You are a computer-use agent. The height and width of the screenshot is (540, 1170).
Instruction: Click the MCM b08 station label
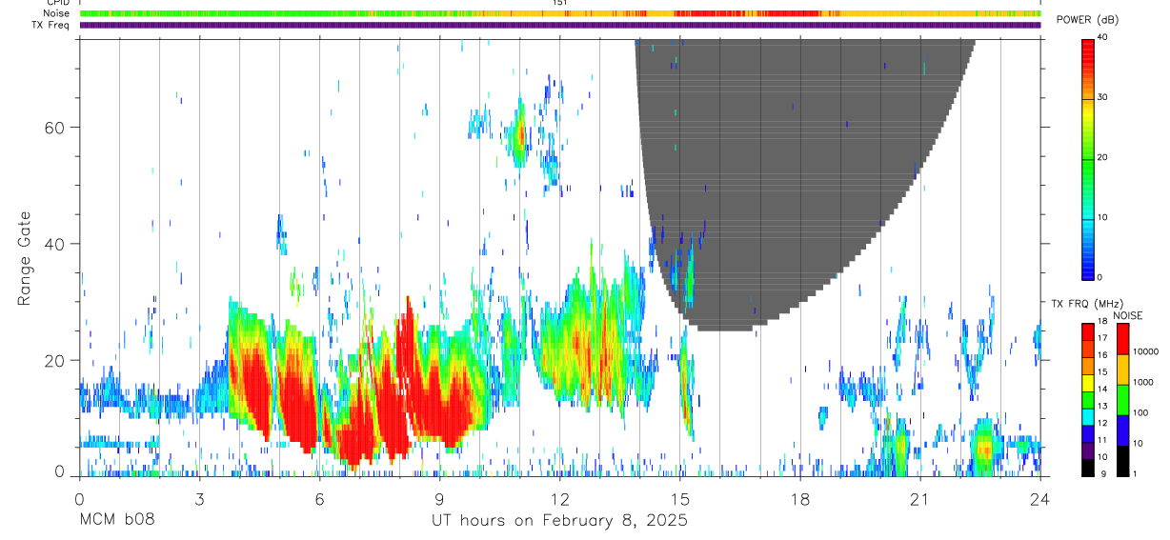click(x=116, y=520)
